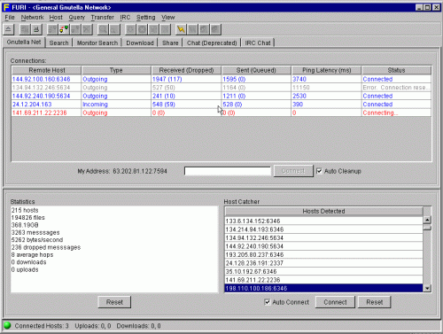
Task: Click the Connect button under Host Catcher
Action: click(335, 302)
